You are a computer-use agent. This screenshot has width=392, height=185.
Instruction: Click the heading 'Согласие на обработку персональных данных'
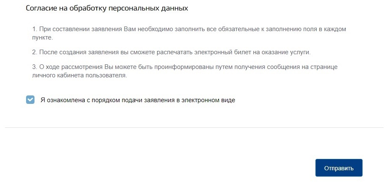[x=107, y=8]
